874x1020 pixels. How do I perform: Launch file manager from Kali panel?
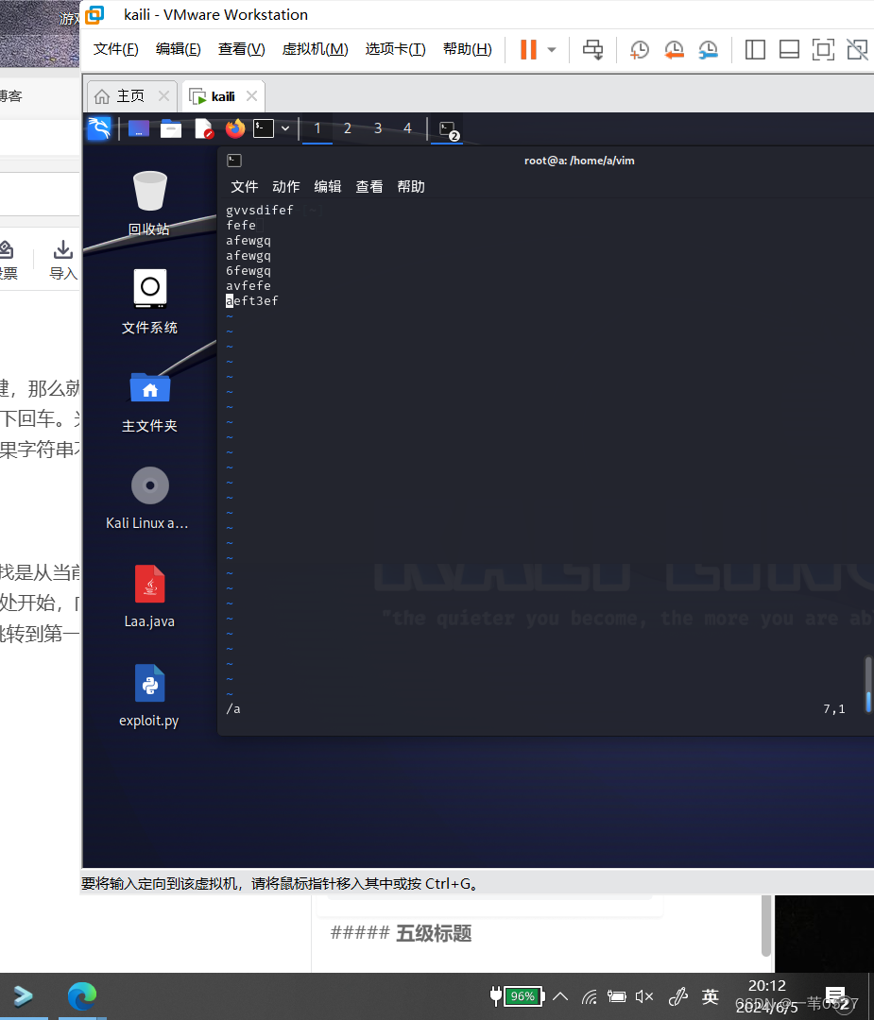point(170,128)
